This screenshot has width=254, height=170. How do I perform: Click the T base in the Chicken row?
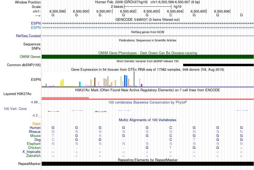[171, 148]
